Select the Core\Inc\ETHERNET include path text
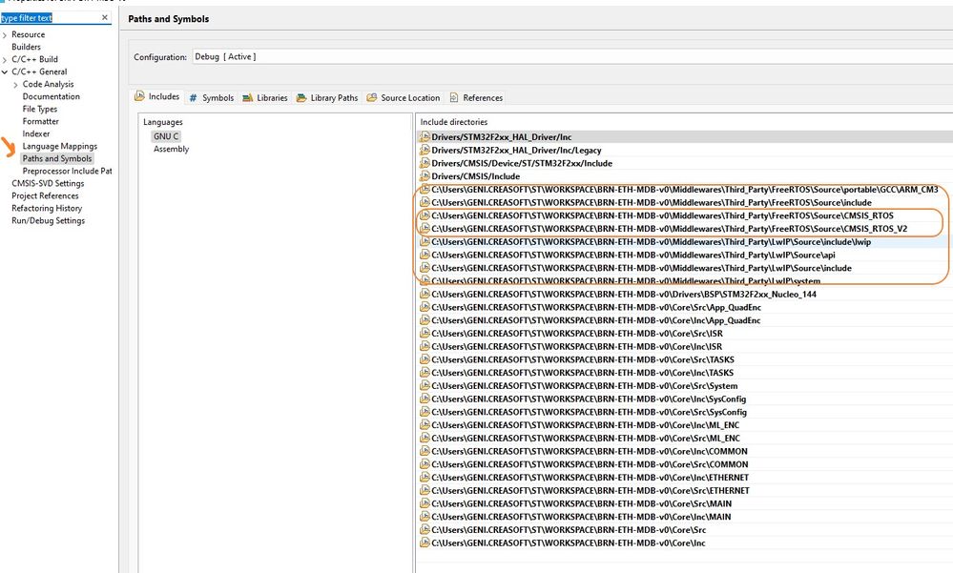This screenshot has width=953, height=573. pyautogui.click(x=590, y=478)
